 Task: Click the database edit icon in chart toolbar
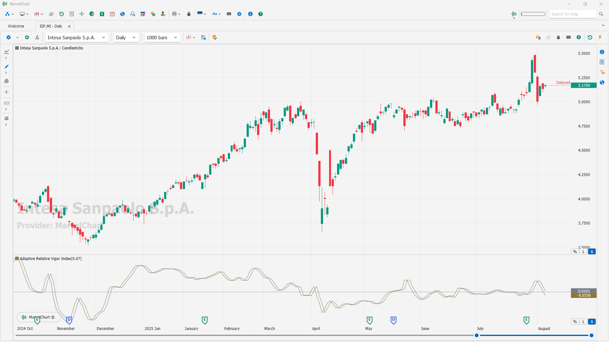215,37
